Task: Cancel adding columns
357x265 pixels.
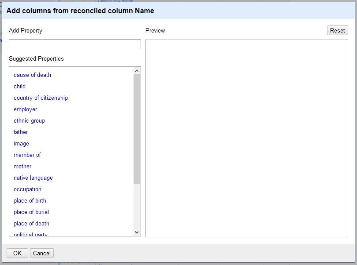Action: click(41, 253)
